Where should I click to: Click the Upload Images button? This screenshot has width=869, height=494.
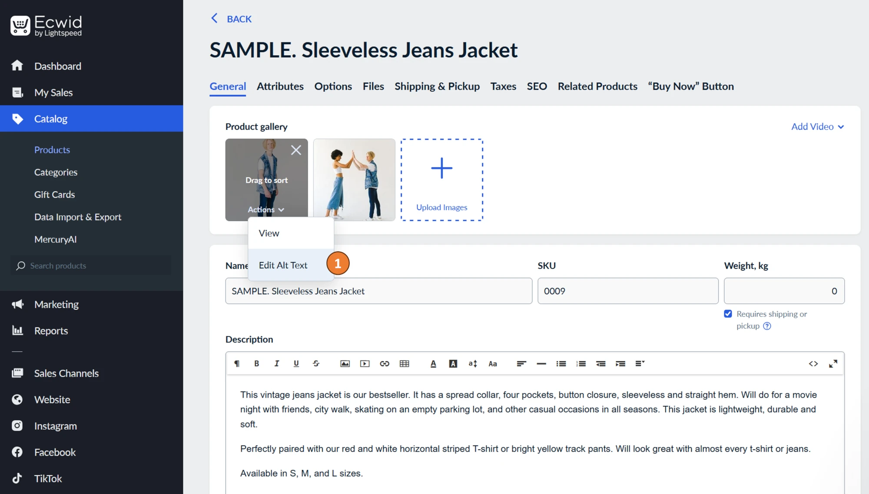(x=441, y=180)
